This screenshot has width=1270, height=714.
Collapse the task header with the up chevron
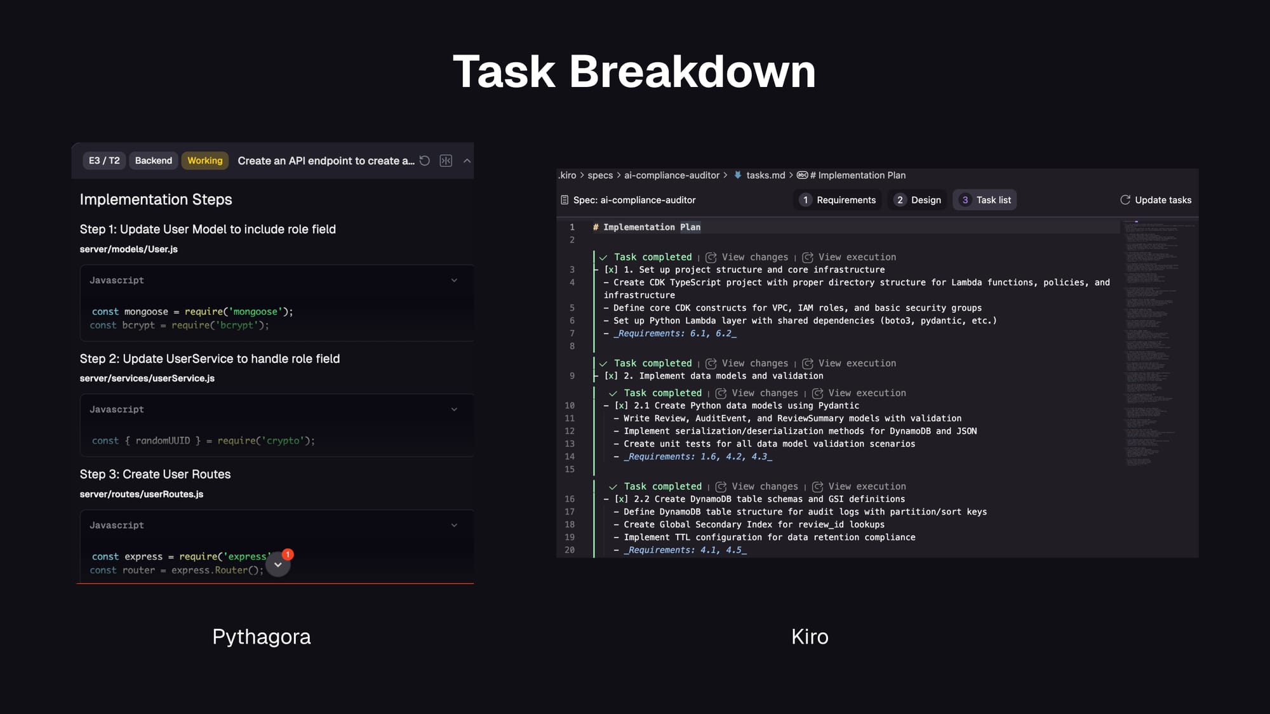click(467, 161)
